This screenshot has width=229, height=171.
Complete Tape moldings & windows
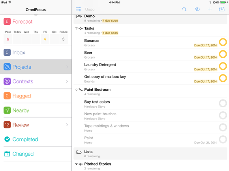pos(223,127)
